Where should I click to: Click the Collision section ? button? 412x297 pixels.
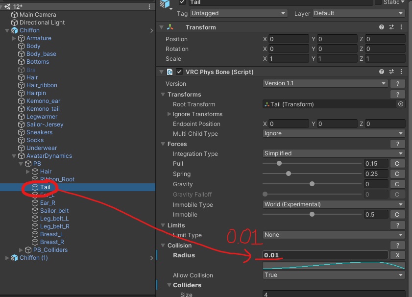[398, 245]
